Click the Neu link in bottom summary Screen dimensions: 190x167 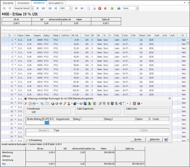4,164
